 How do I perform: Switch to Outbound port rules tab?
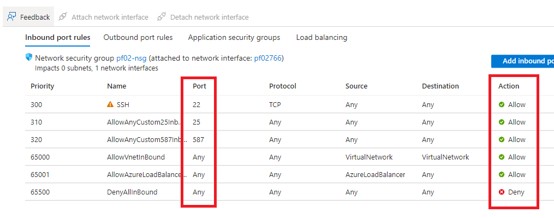(138, 37)
